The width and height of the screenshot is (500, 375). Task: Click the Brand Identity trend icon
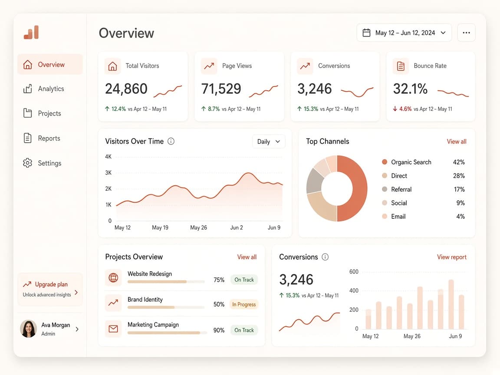[113, 303]
